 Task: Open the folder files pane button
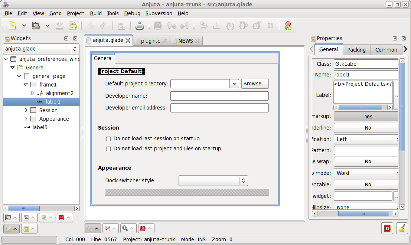click(x=11, y=218)
